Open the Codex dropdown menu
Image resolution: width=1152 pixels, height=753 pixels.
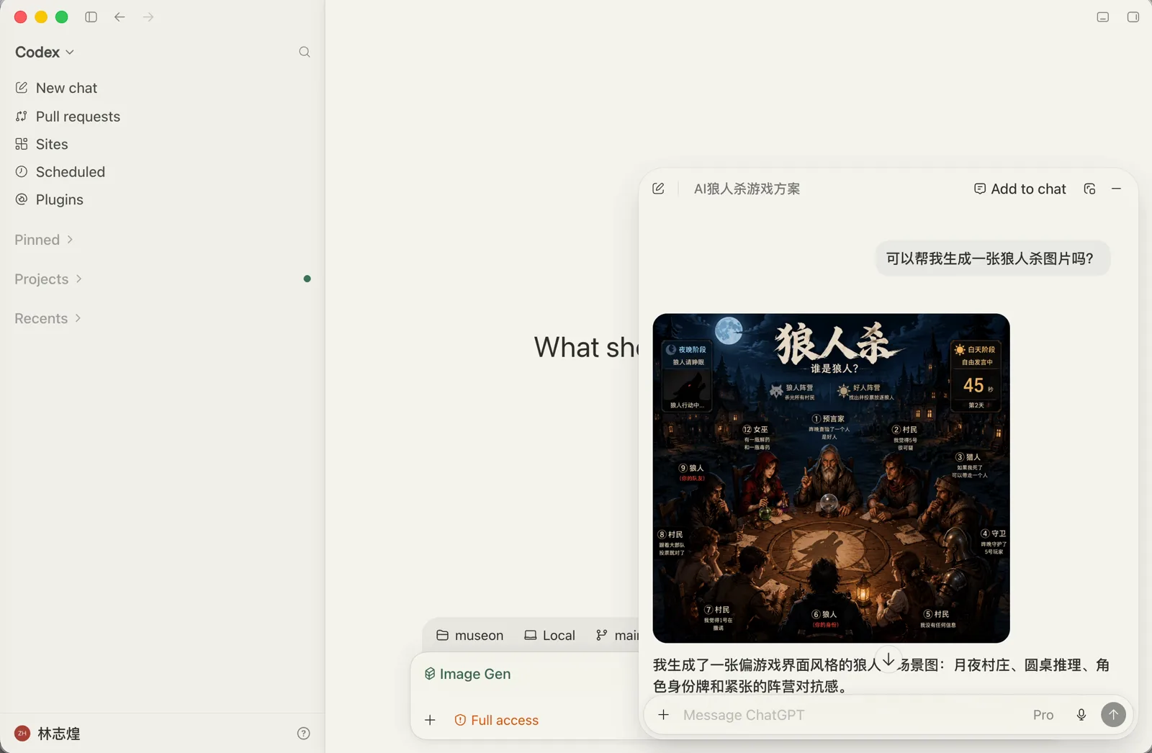(x=45, y=52)
